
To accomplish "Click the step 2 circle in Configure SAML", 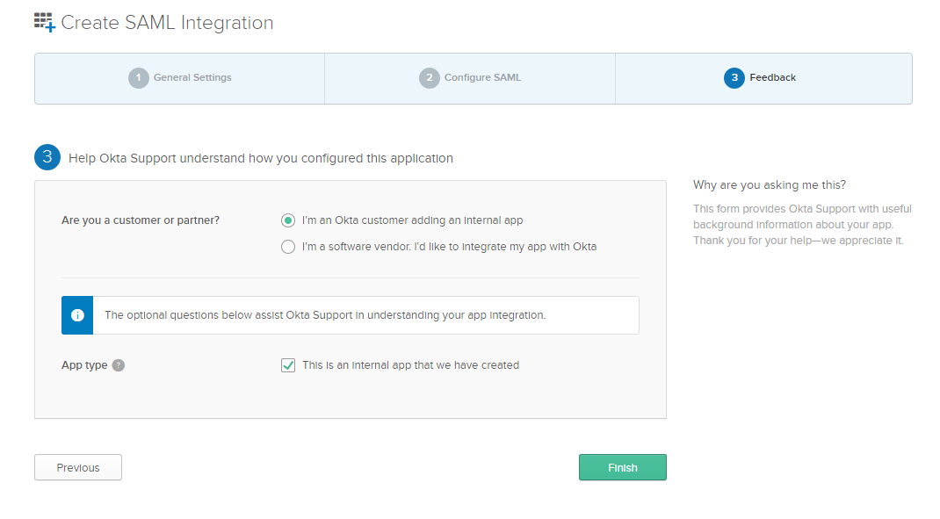I will click(430, 78).
